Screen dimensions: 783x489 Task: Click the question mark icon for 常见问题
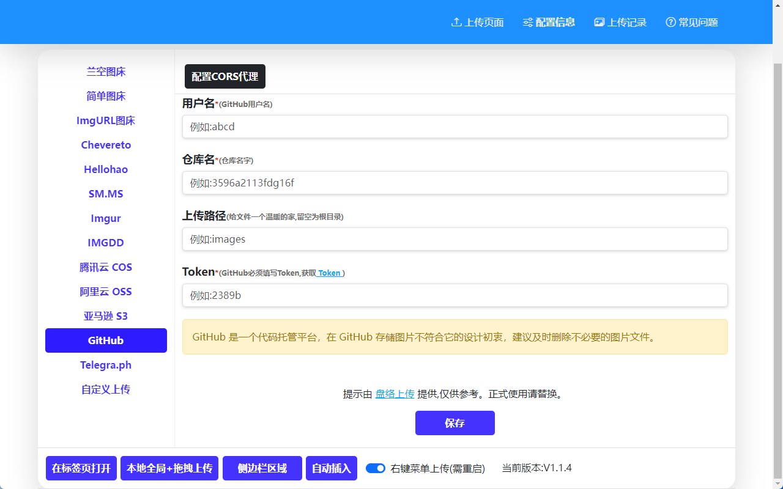pyautogui.click(x=669, y=22)
